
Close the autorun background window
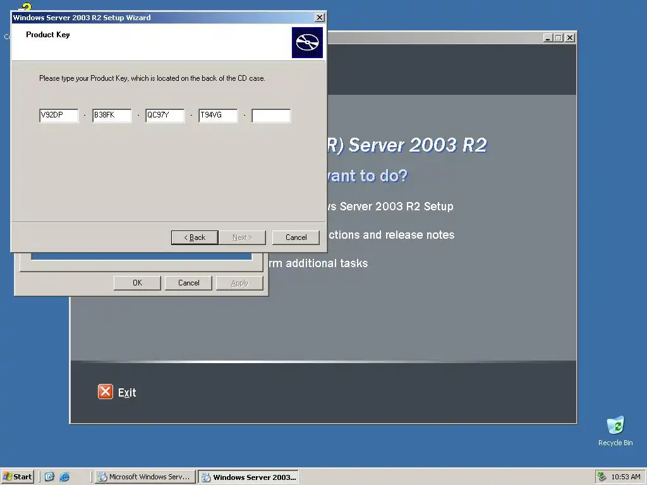[570, 37]
